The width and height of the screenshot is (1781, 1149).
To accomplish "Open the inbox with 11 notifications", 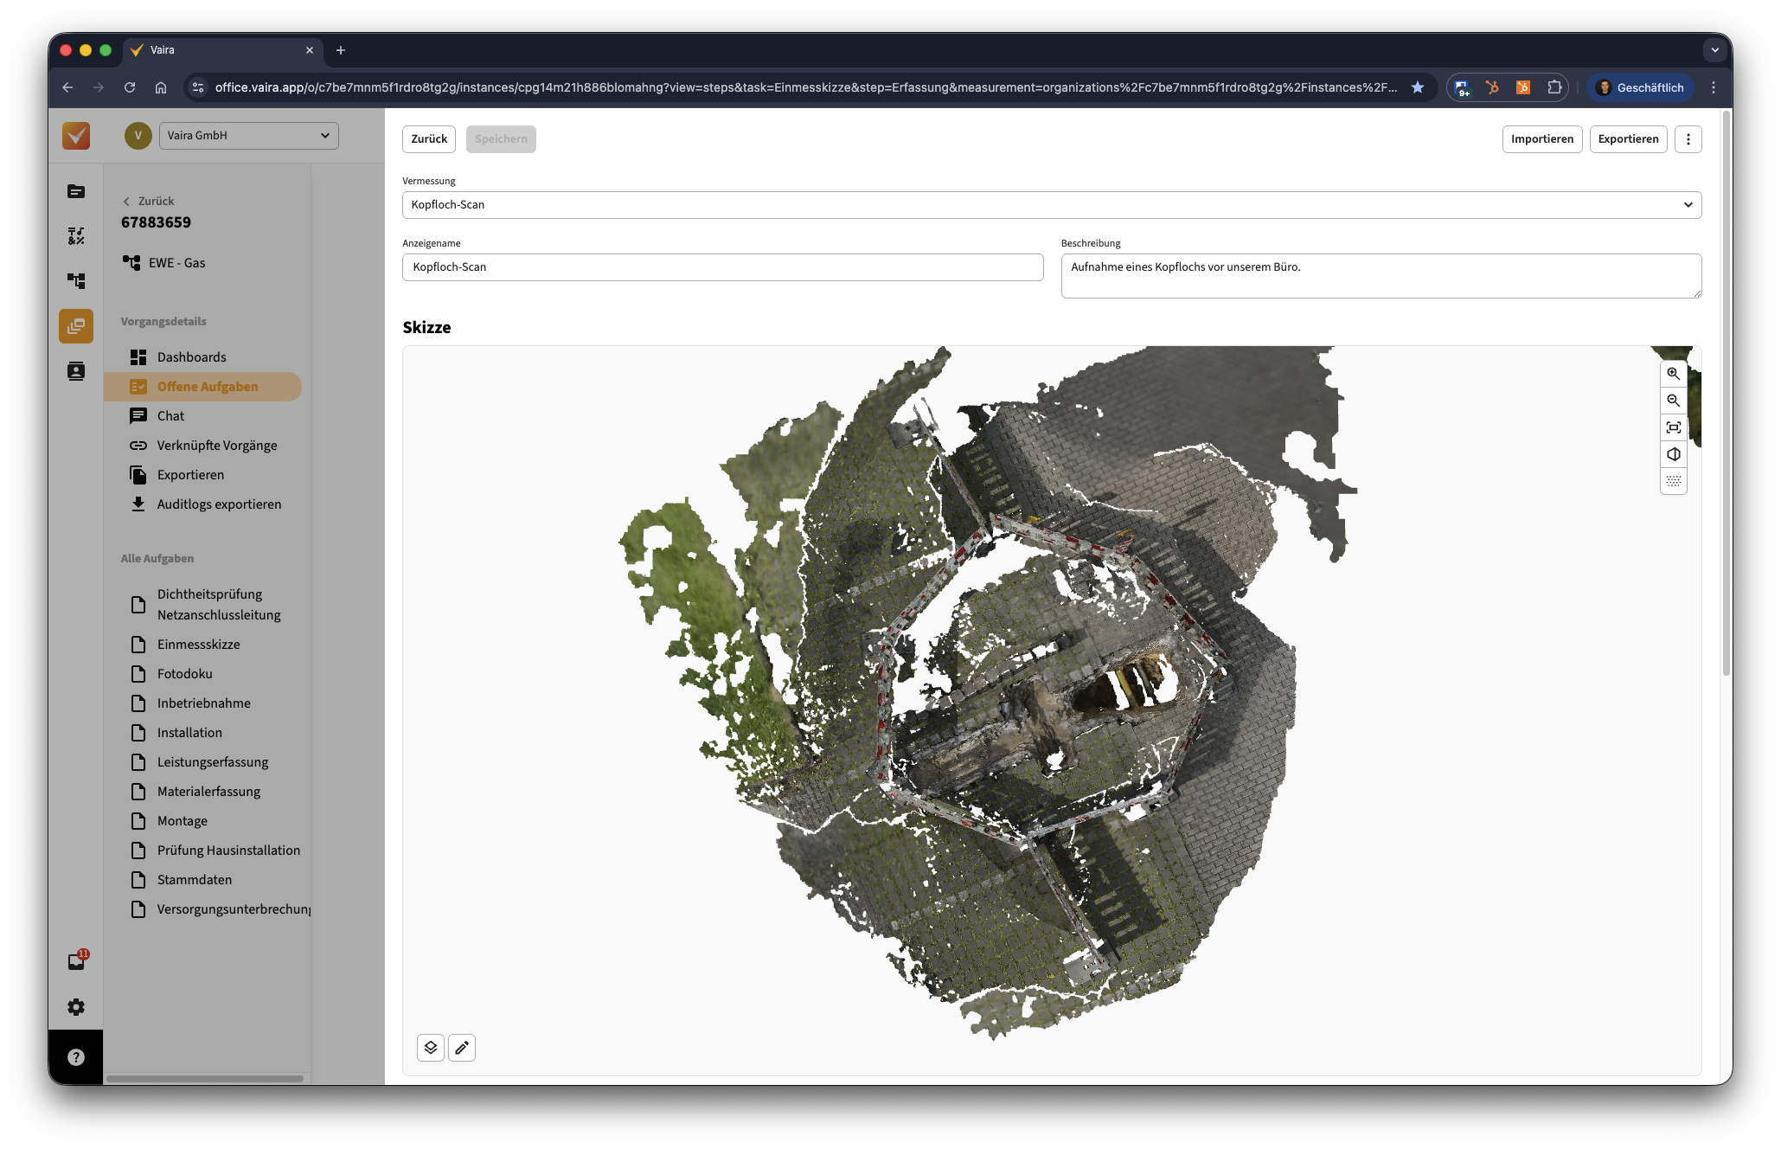I will pos(76,961).
